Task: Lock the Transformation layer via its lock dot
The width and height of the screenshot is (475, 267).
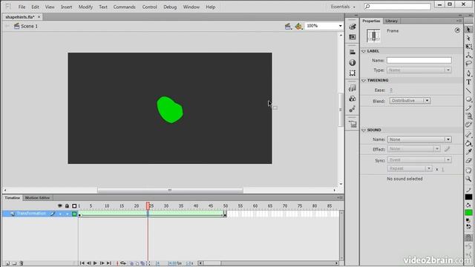Action: 67,214
